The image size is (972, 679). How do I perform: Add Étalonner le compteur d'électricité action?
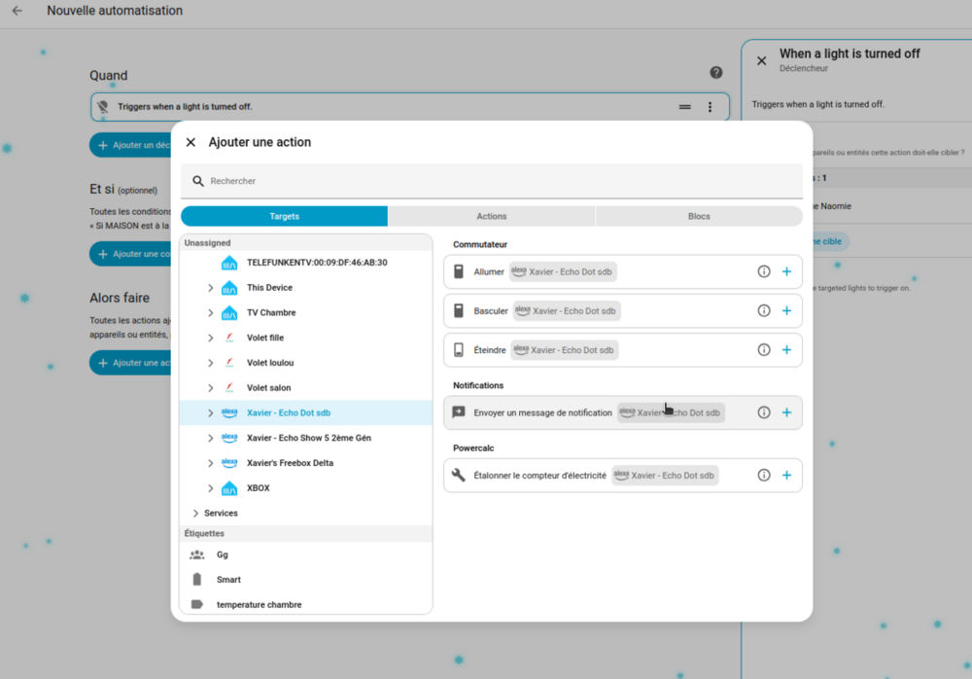point(786,476)
